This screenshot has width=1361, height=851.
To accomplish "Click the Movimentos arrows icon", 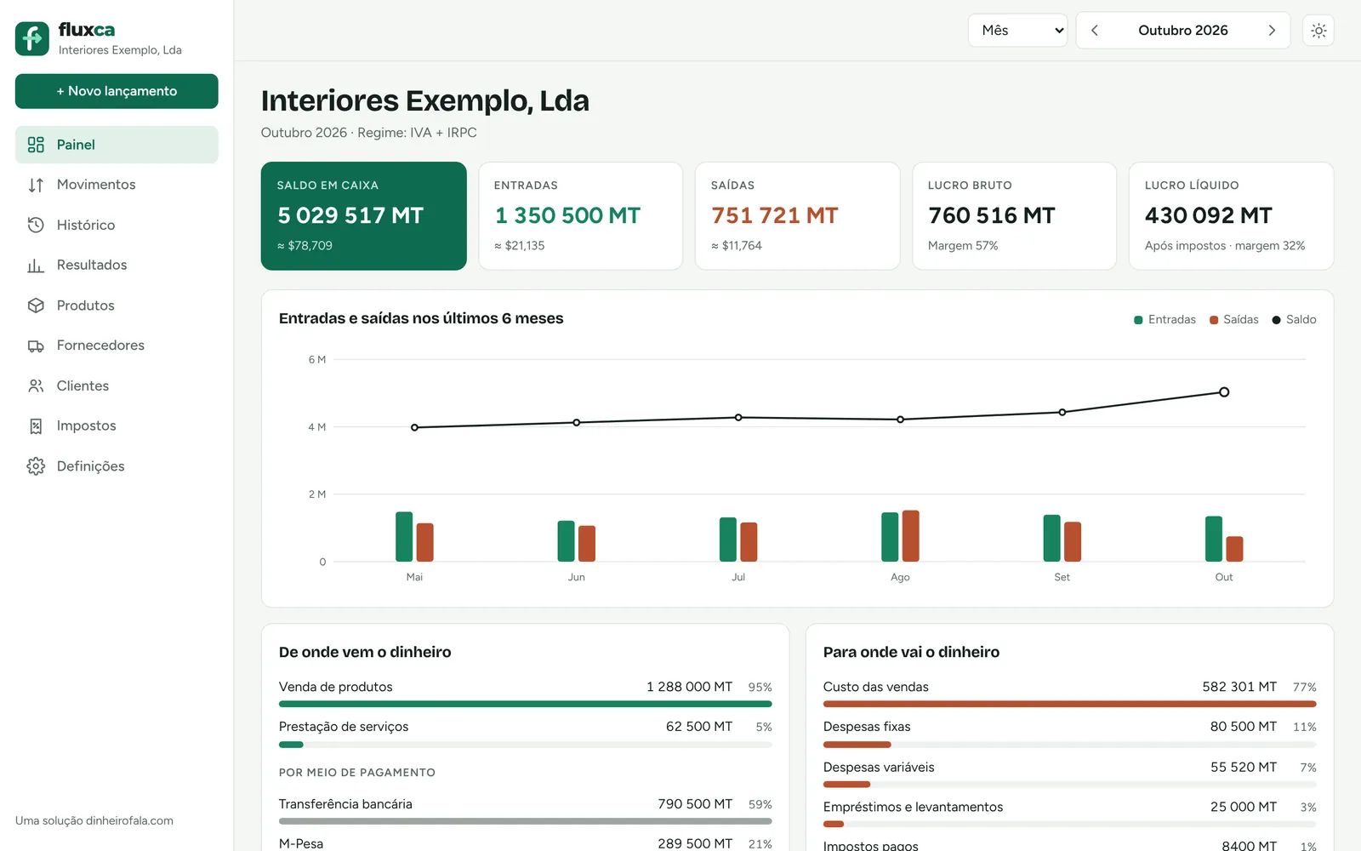I will (36, 185).
